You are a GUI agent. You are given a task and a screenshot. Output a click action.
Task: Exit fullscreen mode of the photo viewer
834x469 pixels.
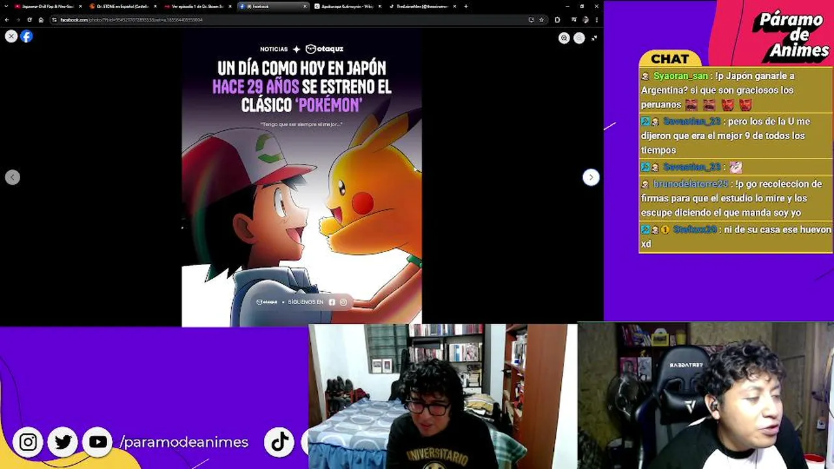coord(594,38)
